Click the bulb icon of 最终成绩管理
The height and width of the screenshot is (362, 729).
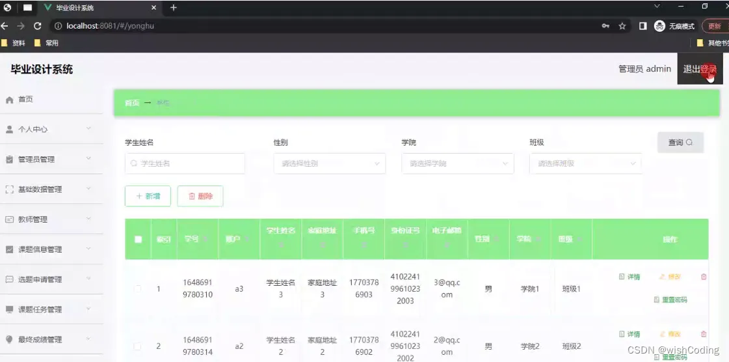9,339
